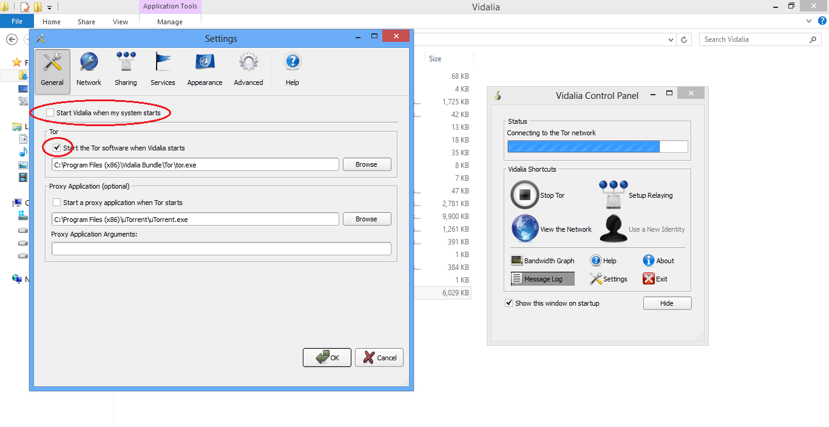Cancel the Settings dialog
The height and width of the screenshot is (427, 829).
(379, 358)
